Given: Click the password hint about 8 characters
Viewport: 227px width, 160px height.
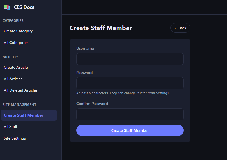Looking at the screenshot, I should pyautogui.click(x=123, y=93).
